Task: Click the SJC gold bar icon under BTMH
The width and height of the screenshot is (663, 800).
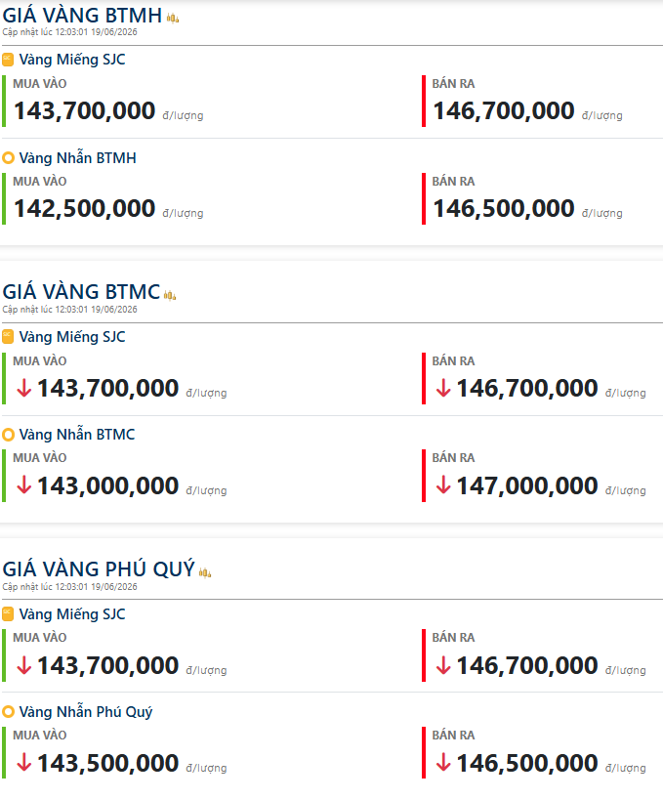Action: tap(8, 60)
